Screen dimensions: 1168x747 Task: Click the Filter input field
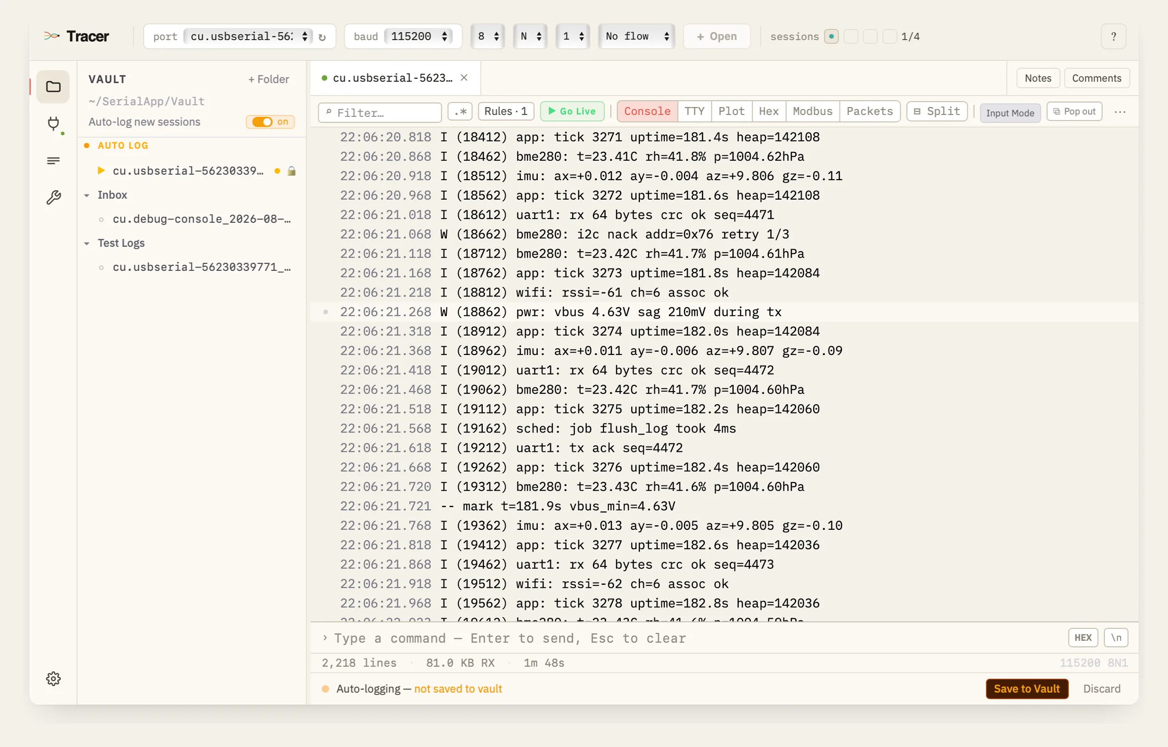(380, 112)
